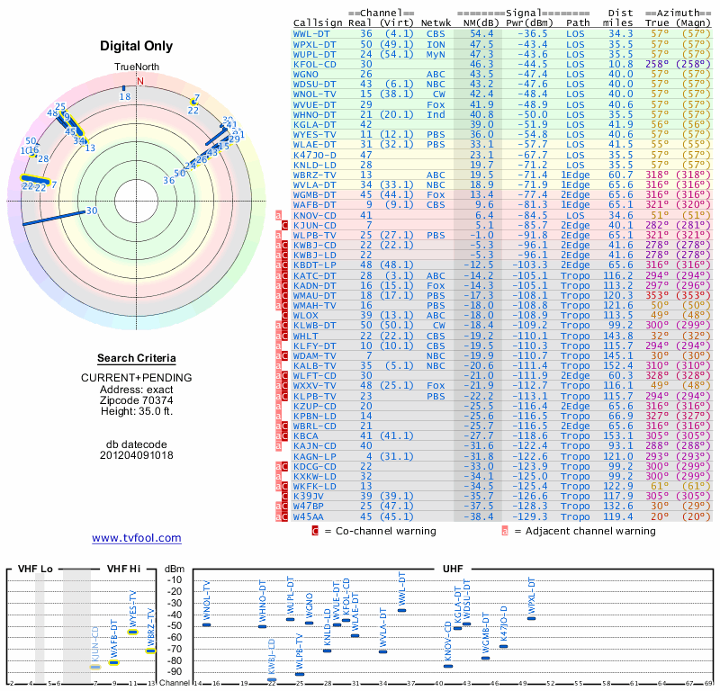720x691 pixels.
Task: Click the WAFB-DT callsign in the table
Action: 314,205
